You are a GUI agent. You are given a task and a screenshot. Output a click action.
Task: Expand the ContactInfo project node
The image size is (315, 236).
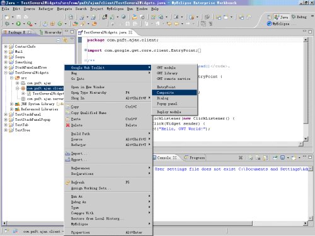[6, 47]
